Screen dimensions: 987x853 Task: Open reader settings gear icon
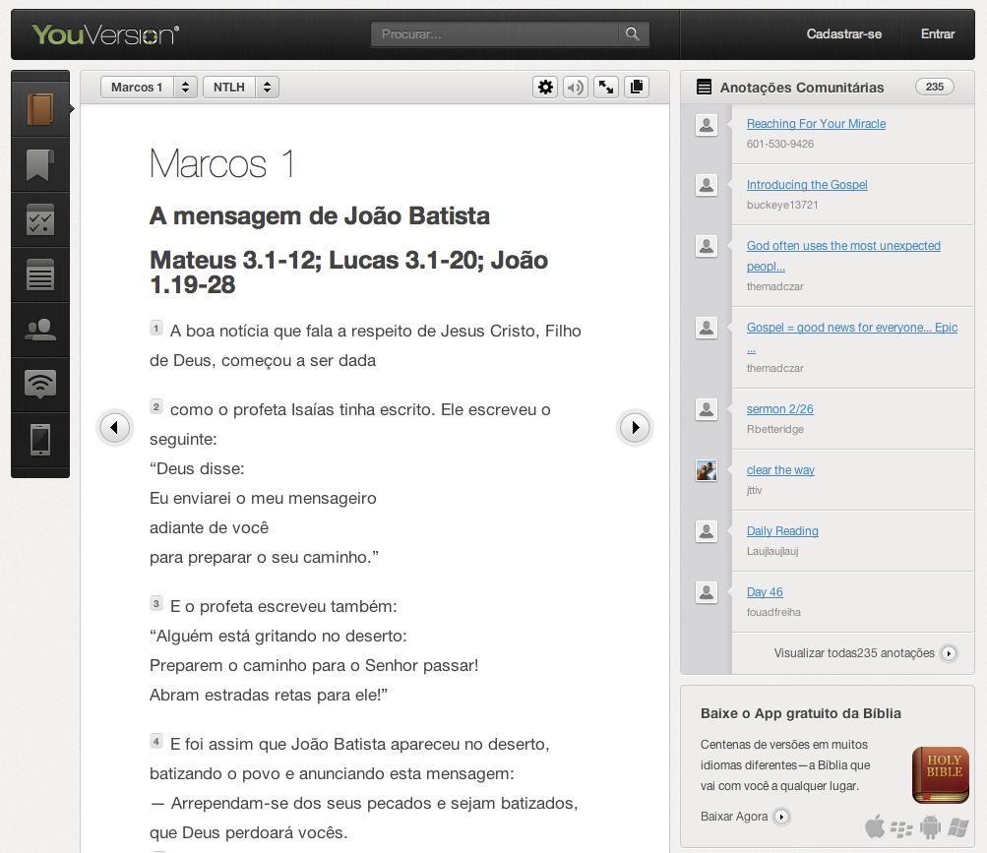point(545,87)
